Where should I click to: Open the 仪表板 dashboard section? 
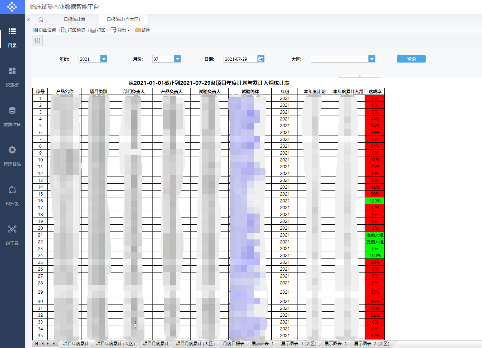pos(12,77)
